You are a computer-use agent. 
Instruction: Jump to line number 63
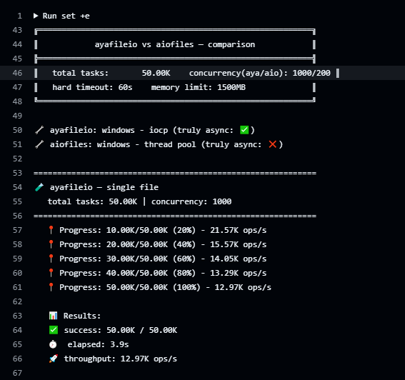(x=17, y=316)
